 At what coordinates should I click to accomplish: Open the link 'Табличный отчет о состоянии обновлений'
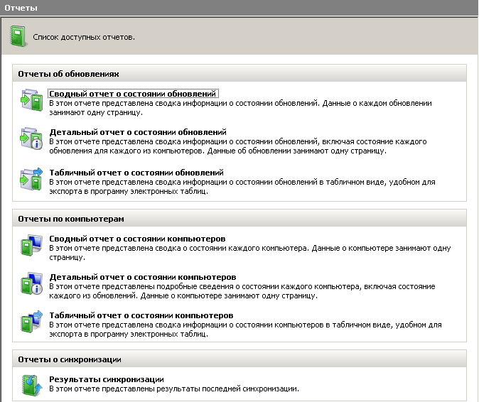click(x=136, y=173)
